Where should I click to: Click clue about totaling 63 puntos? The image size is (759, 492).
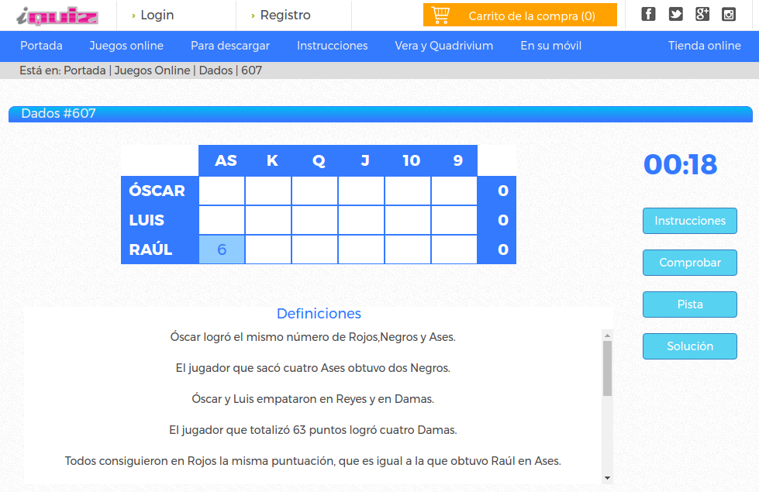(312, 429)
